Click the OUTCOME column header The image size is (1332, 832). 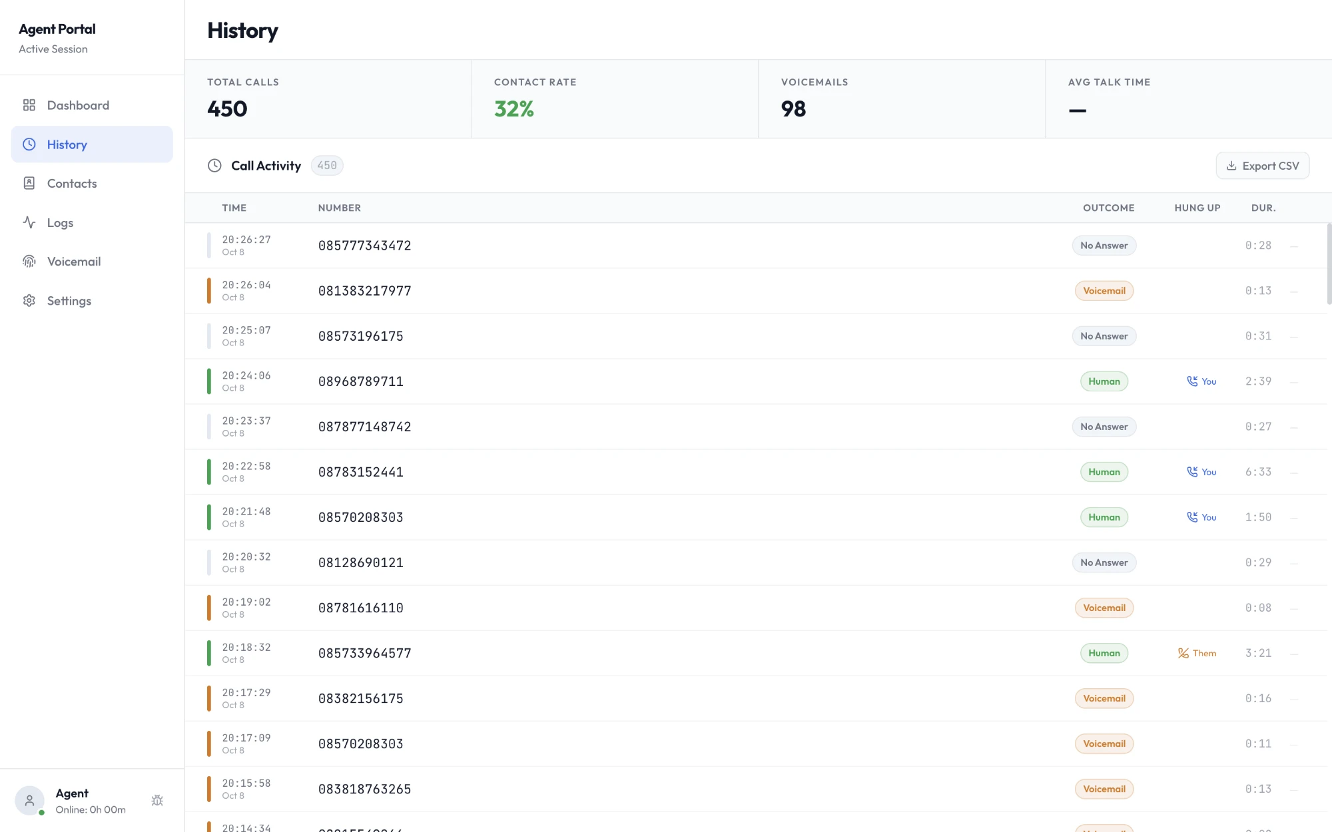tap(1109, 208)
